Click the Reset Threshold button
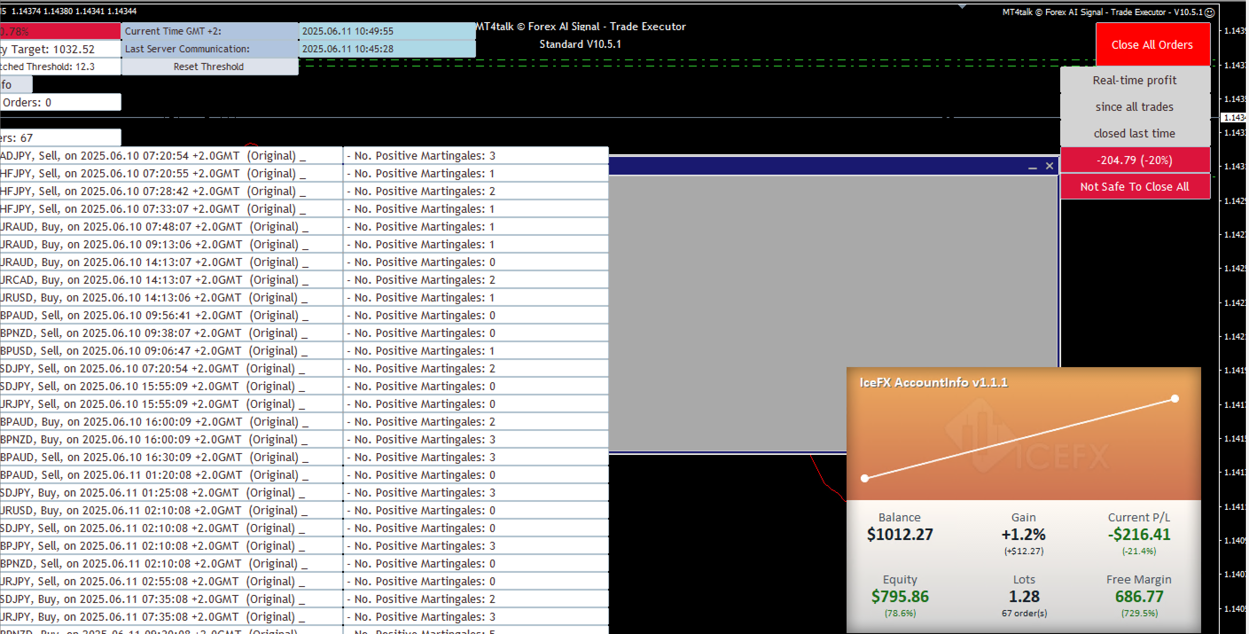The height and width of the screenshot is (634, 1249). [x=209, y=67]
